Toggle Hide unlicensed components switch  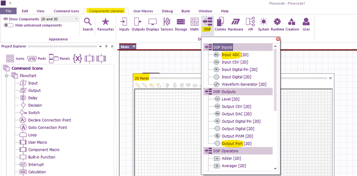(x=9, y=26)
